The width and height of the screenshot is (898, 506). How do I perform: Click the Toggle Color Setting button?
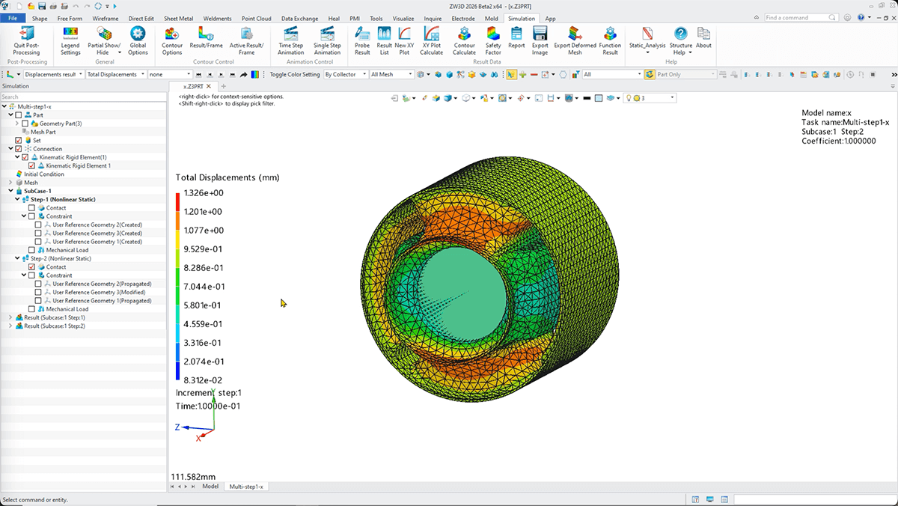coord(294,75)
